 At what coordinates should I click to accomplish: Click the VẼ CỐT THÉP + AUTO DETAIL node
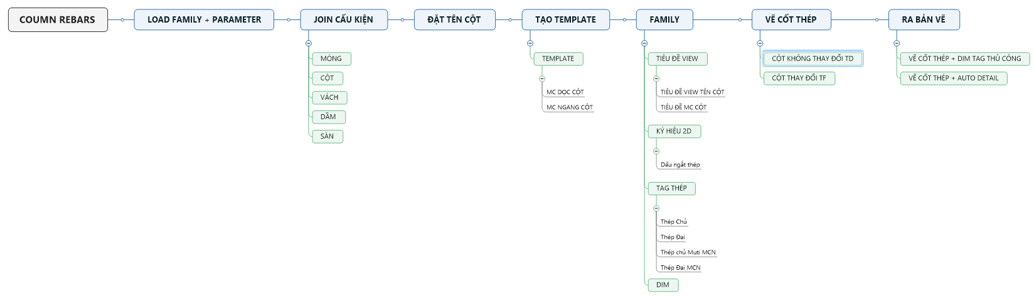tap(953, 78)
